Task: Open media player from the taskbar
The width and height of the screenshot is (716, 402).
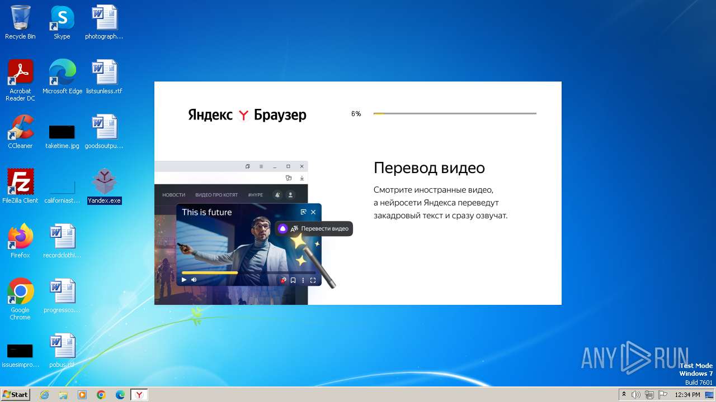Action: (x=82, y=395)
